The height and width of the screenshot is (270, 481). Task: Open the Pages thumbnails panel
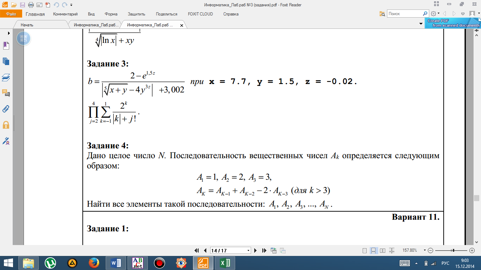(6, 61)
